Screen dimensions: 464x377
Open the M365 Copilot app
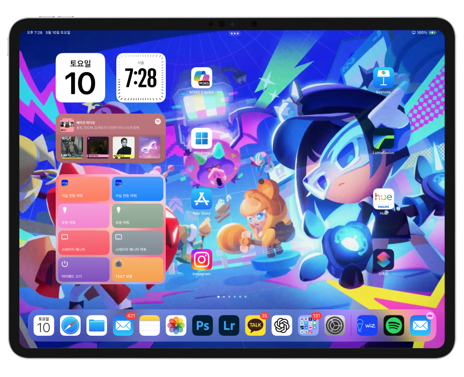click(x=202, y=78)
